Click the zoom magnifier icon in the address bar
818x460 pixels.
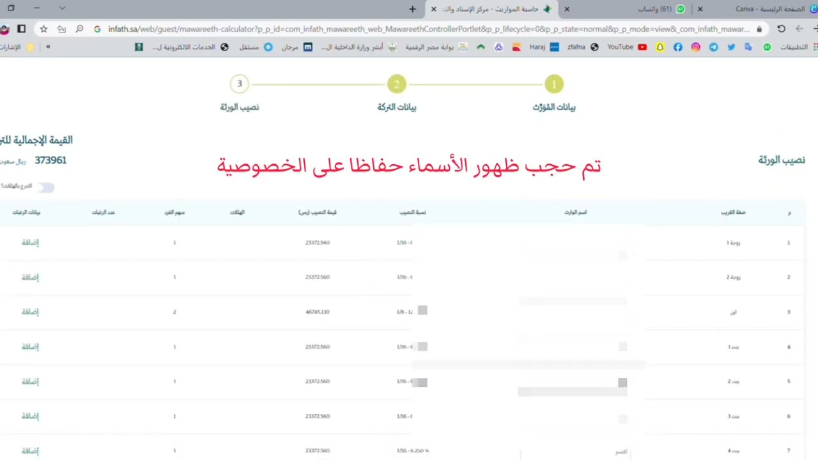[79, 29]
